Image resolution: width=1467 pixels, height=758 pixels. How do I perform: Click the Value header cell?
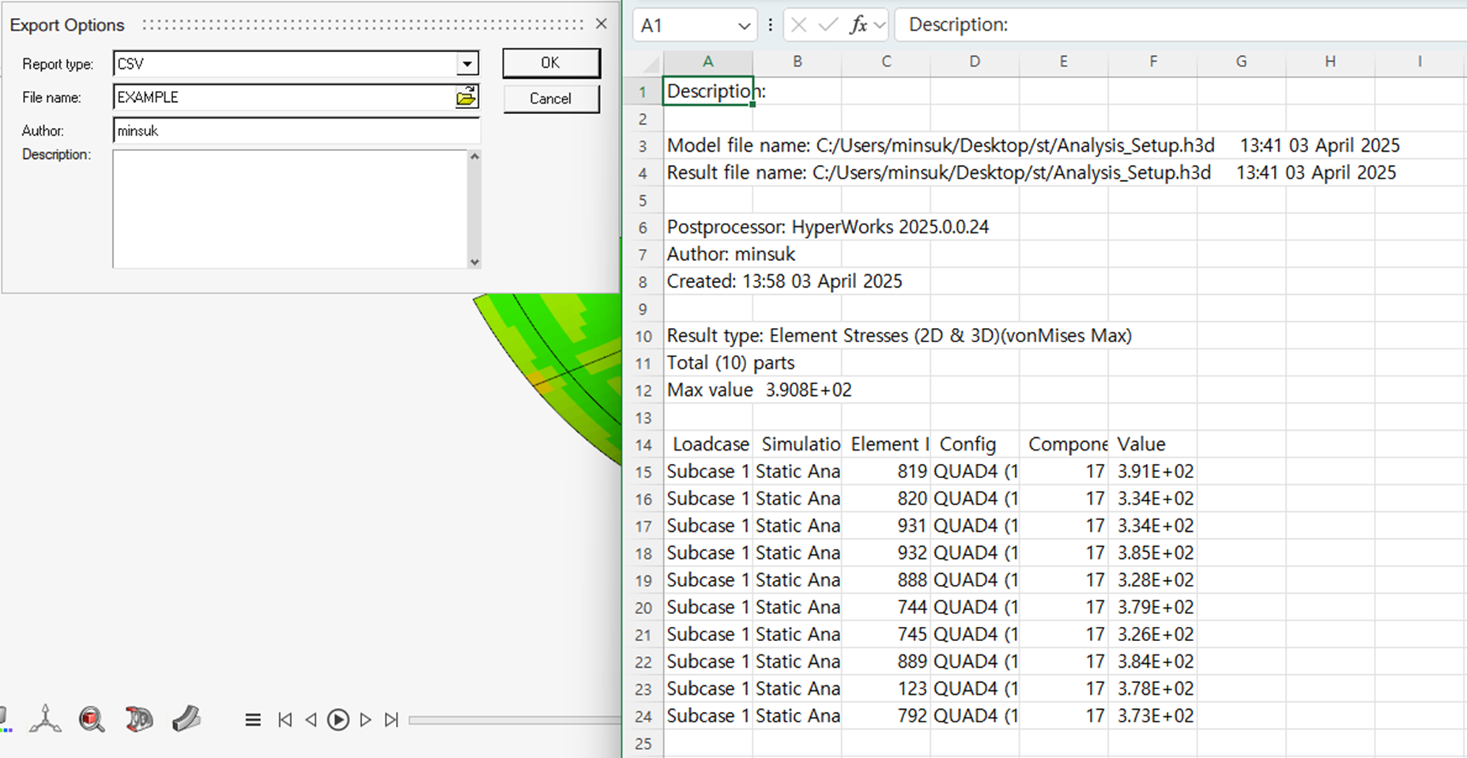click(x=1152, y=444)
